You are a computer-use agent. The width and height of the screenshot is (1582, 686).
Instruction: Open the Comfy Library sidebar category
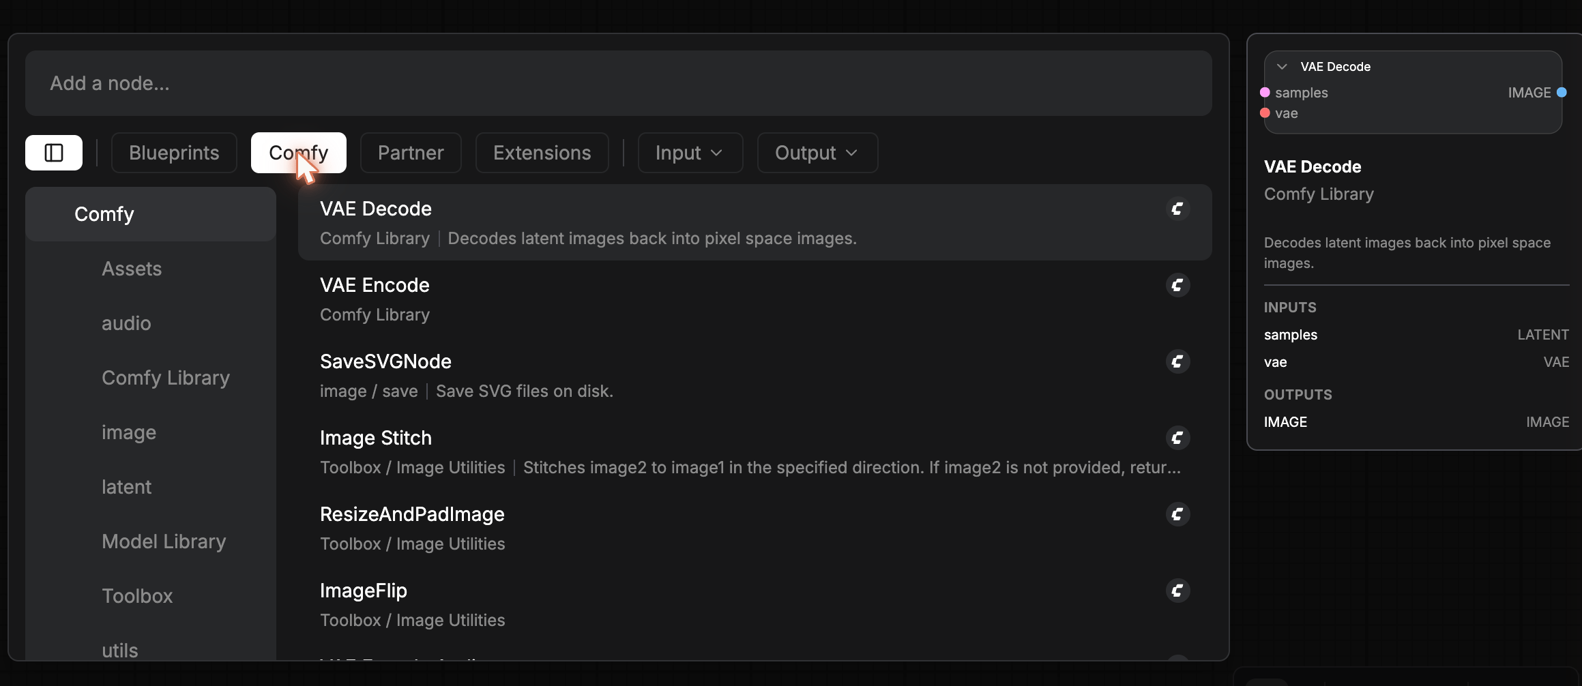(x=151, y=378)
